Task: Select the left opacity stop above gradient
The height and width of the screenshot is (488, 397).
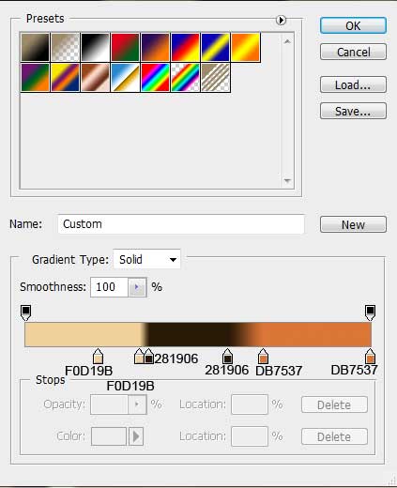Action: pos(25,313)
